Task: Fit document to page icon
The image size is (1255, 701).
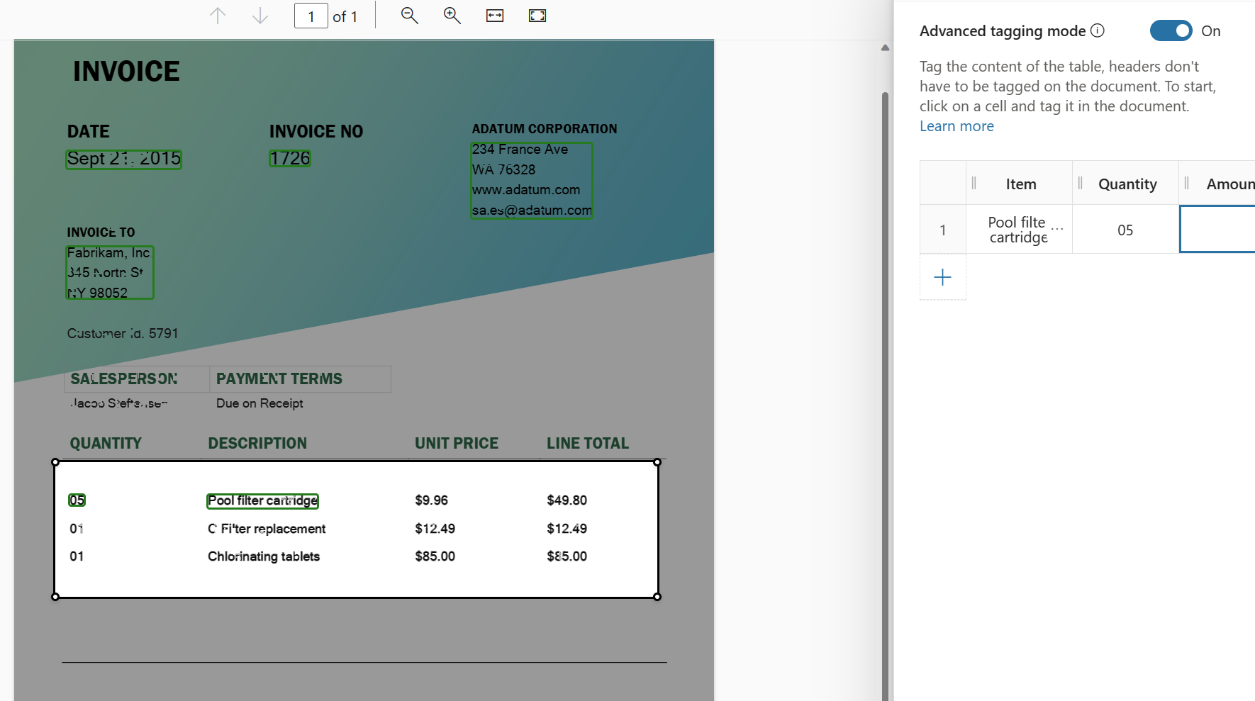Action: pos(537,16)
